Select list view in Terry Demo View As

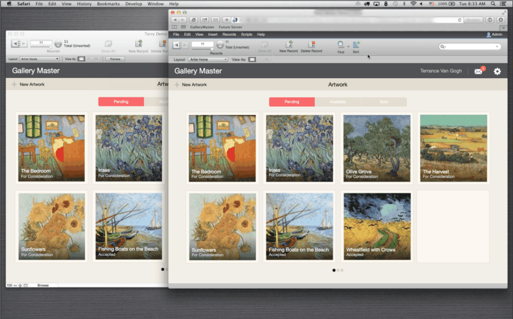[89, 59]
